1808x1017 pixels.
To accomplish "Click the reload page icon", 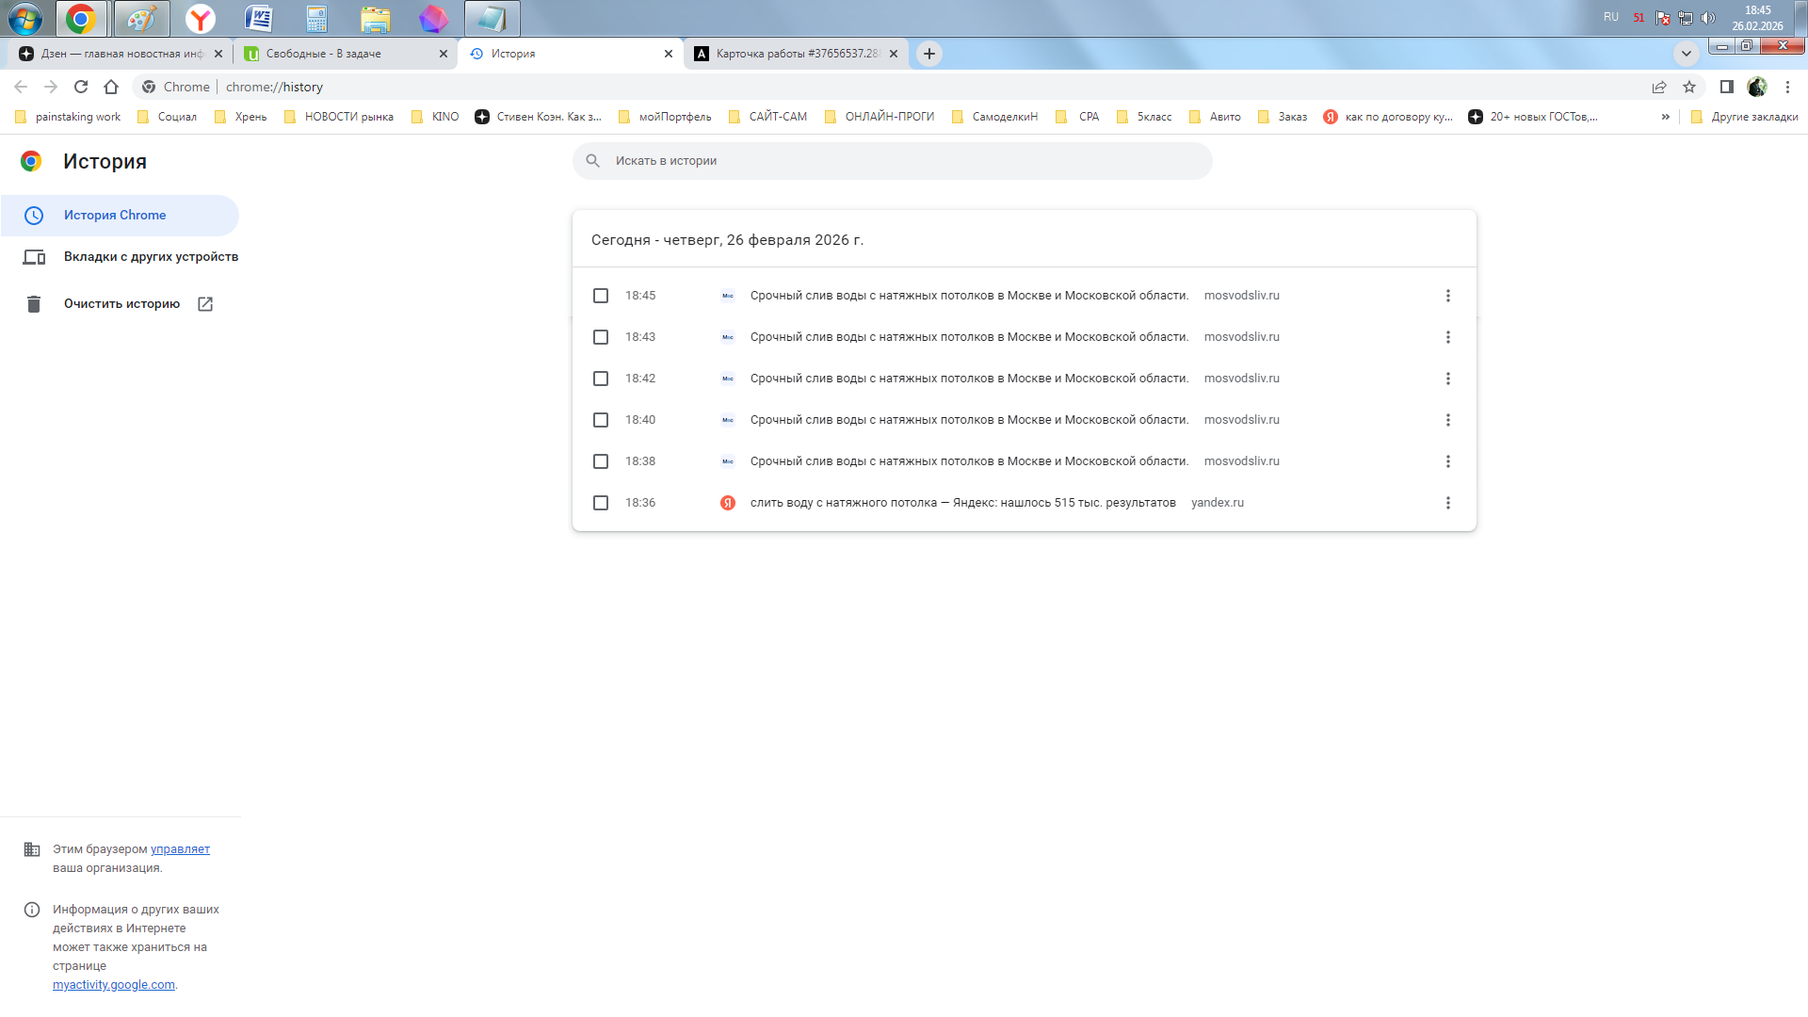I will [81, 87].
